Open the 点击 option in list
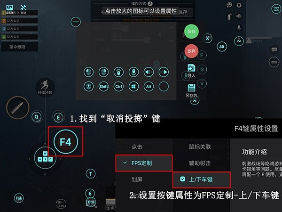The image size is (282, 212). pos(137,147)
